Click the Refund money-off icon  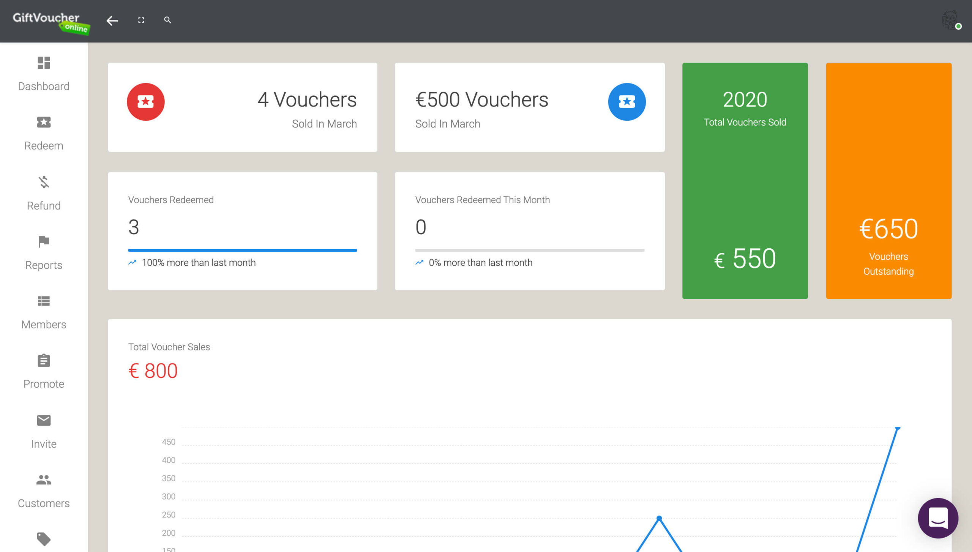point(44,182)
